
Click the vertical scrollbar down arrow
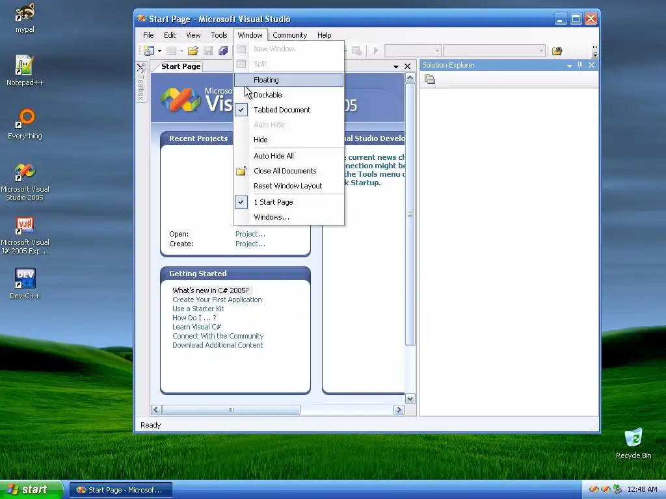click(x=410, y=398)
